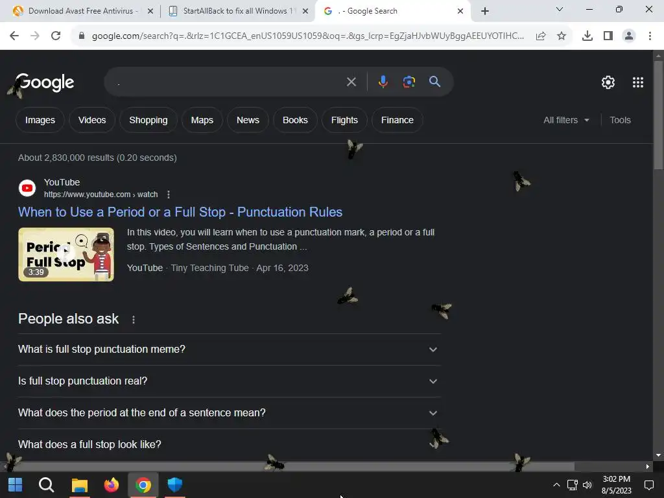The width and height of the screenshot is (664, 498).
Task: Open Chrome downloads icon
Action: coord(587,36)
